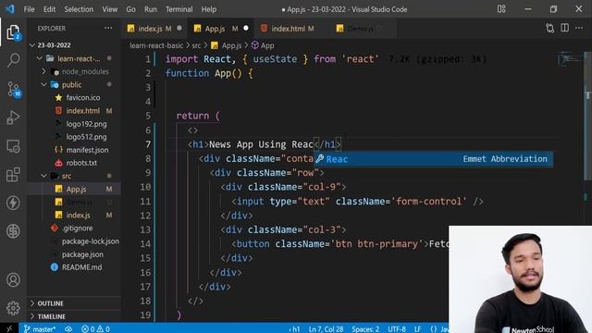The image size is (592, 333).
Task: Click master branch in status bar
Action: point(40,329)
